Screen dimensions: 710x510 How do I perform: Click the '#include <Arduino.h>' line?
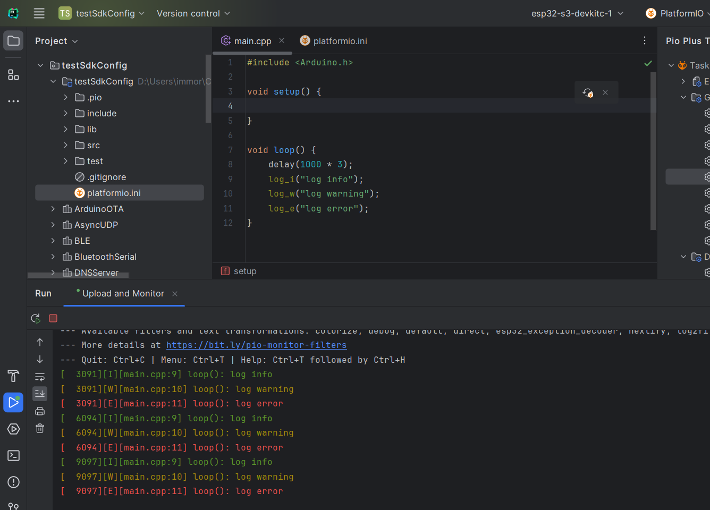(300, 63)
